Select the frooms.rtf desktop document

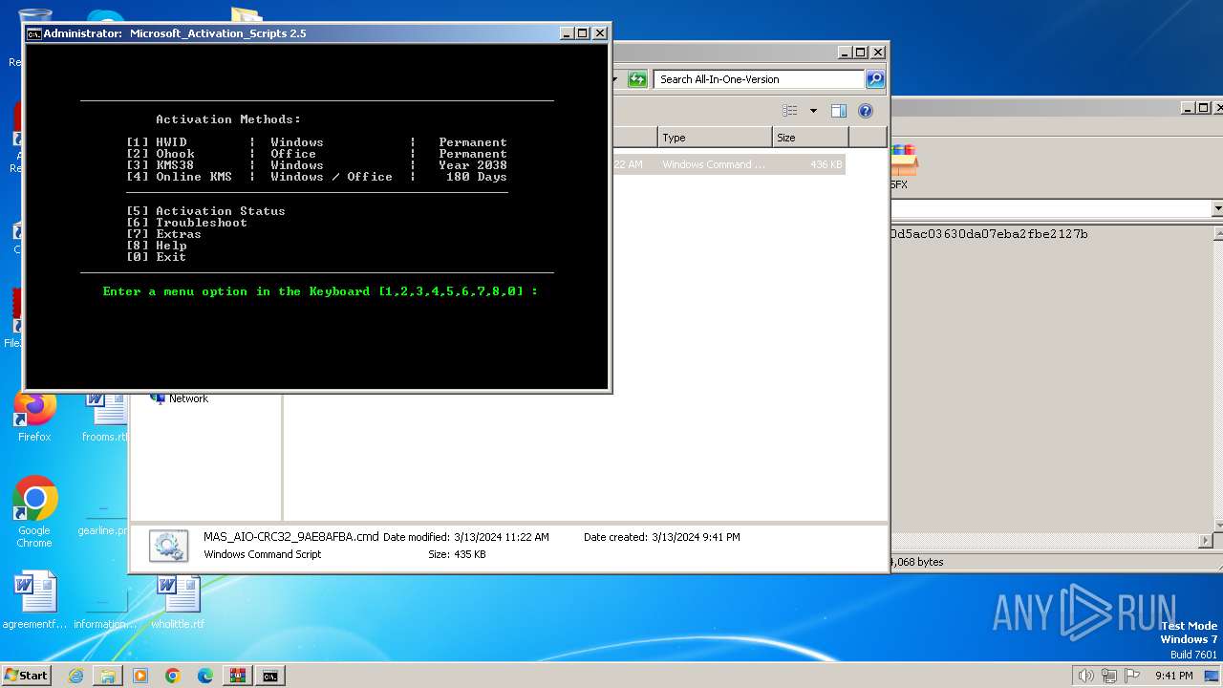point(105,419)
